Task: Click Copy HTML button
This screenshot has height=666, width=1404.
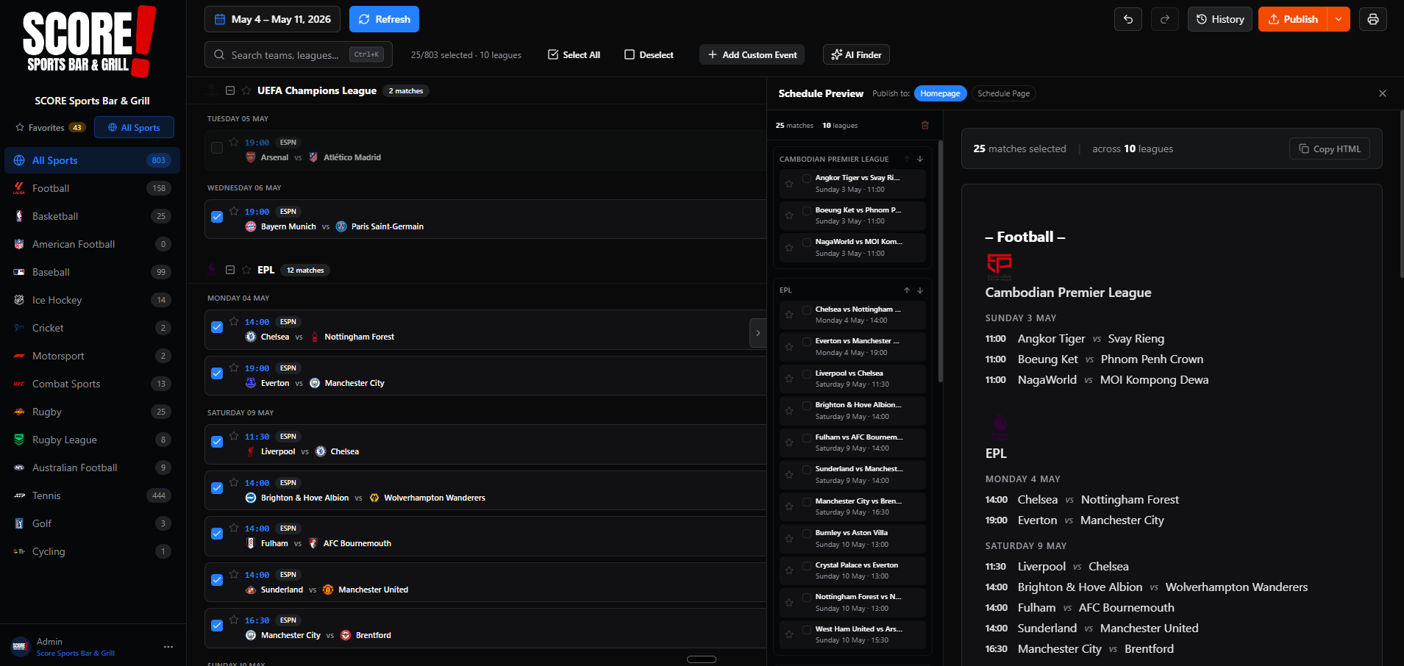Action: pos(1330,148)
